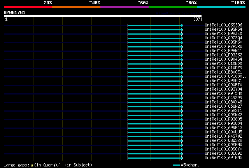This screenshot has width=249, height=168.
Task: Select the UniRef100_O49299 label
Action: click(223, 98)
